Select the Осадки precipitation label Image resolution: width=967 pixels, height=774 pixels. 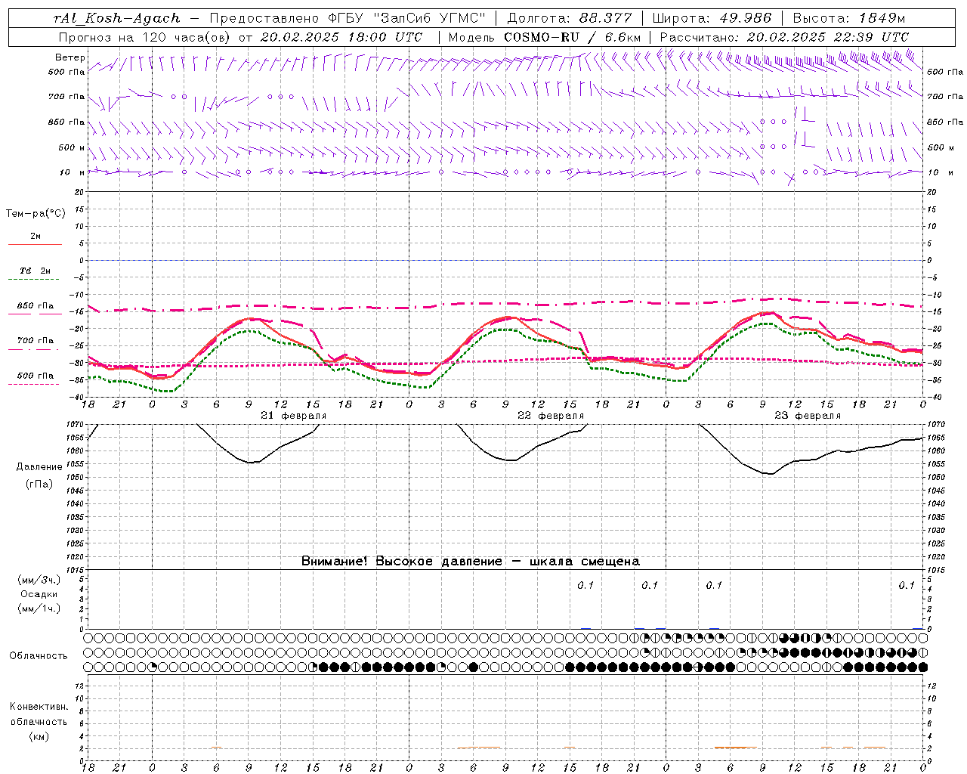point(39,594)
